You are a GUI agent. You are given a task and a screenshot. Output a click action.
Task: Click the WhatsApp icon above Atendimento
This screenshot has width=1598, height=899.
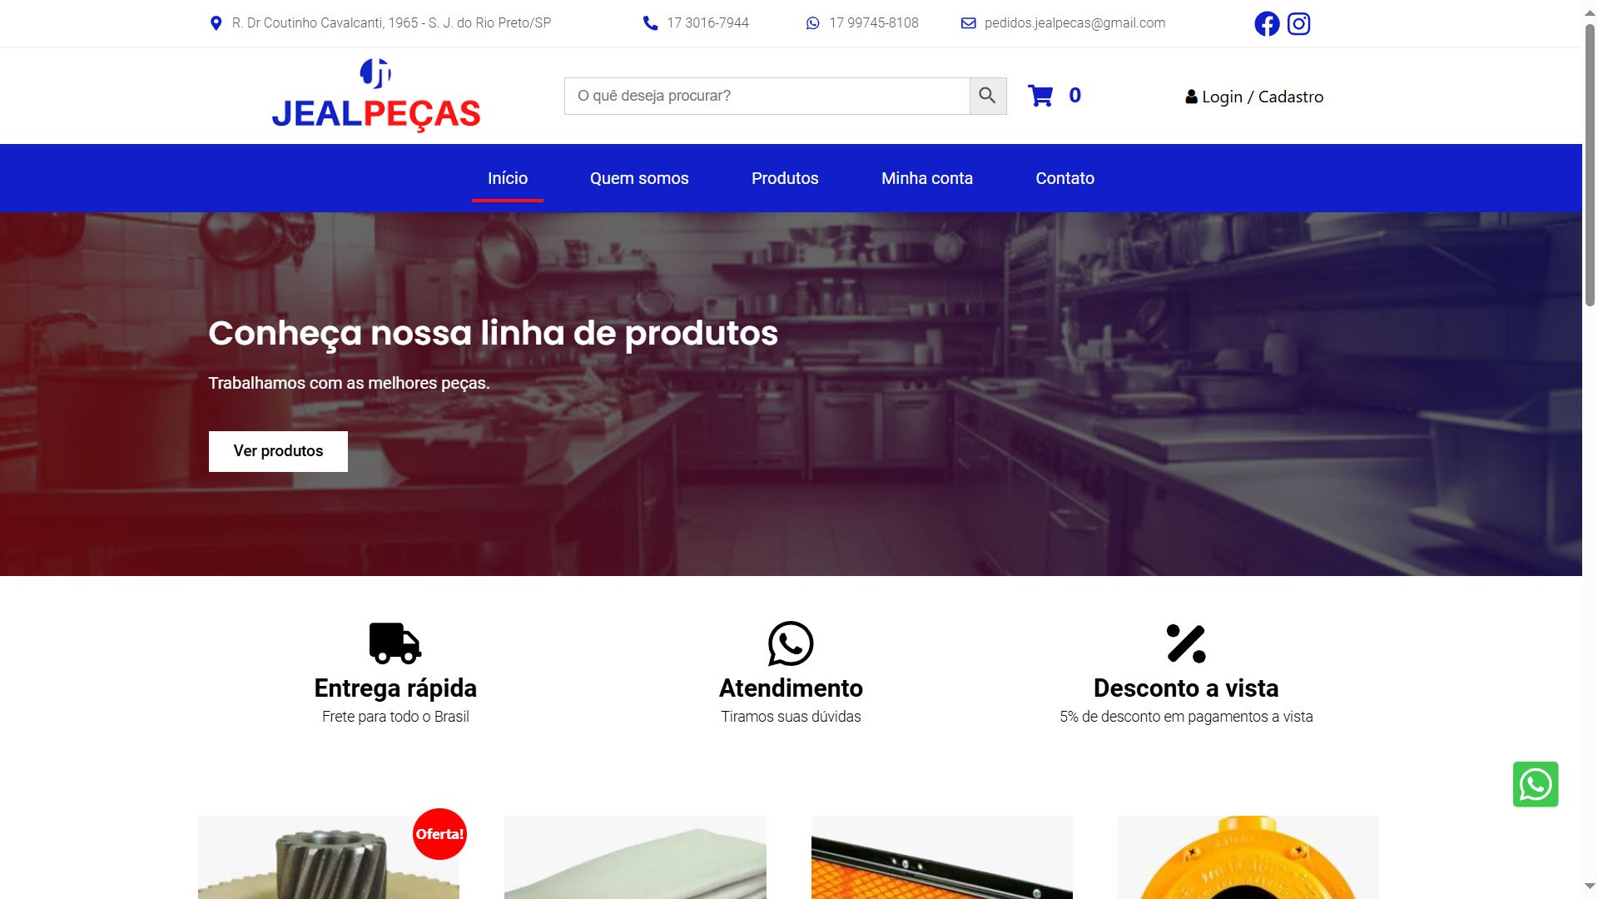[791, 643]
